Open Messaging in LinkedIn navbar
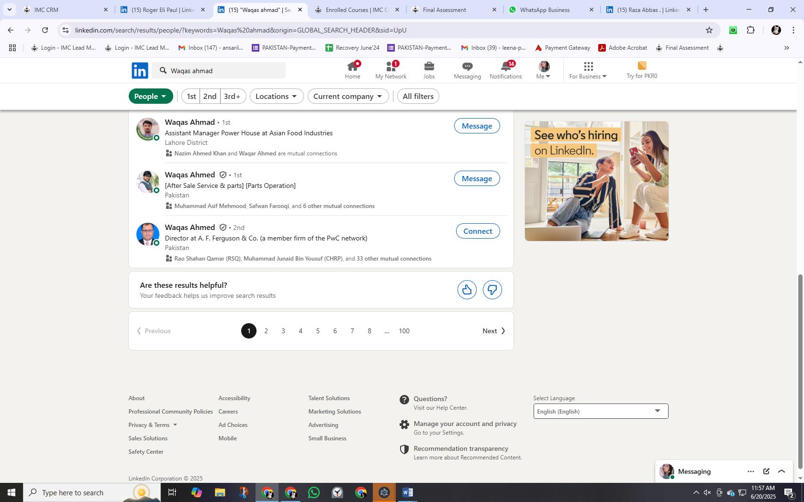The width and height of the screenshot is (804, 502). pyautogui.click(x=467, y=70)
